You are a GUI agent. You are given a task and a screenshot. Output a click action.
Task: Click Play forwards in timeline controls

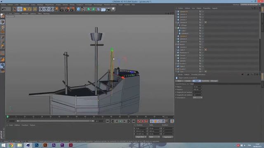point(120,121)
